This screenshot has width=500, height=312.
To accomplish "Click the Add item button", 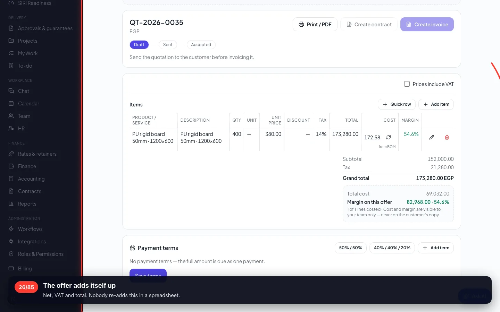I will click(x=436, y=104).
